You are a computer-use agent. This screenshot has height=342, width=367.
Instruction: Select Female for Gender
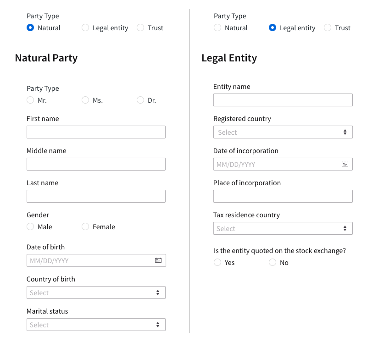[85, 226]
